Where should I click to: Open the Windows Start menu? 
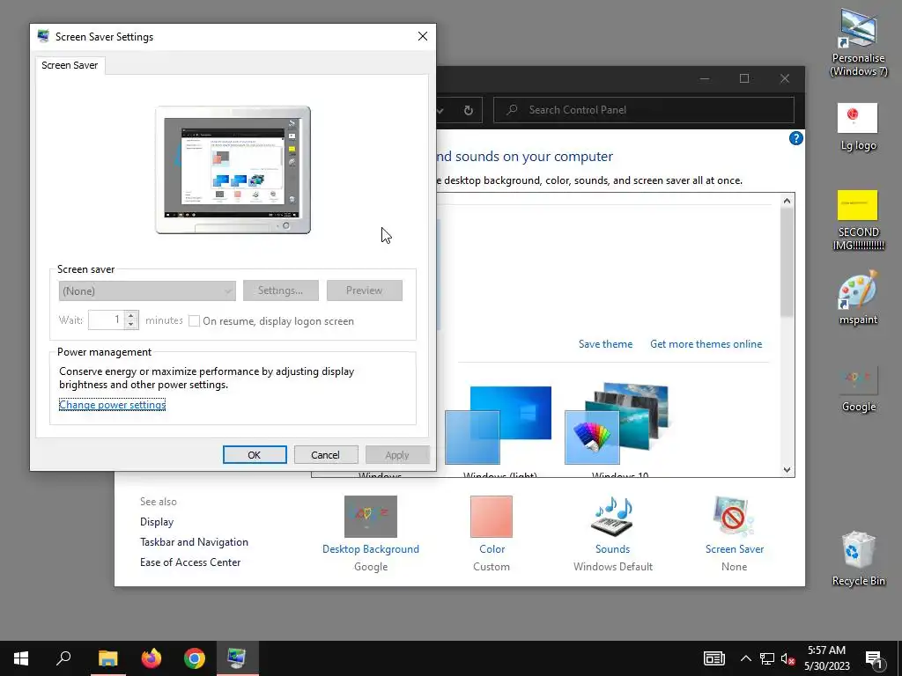(21, 658)
